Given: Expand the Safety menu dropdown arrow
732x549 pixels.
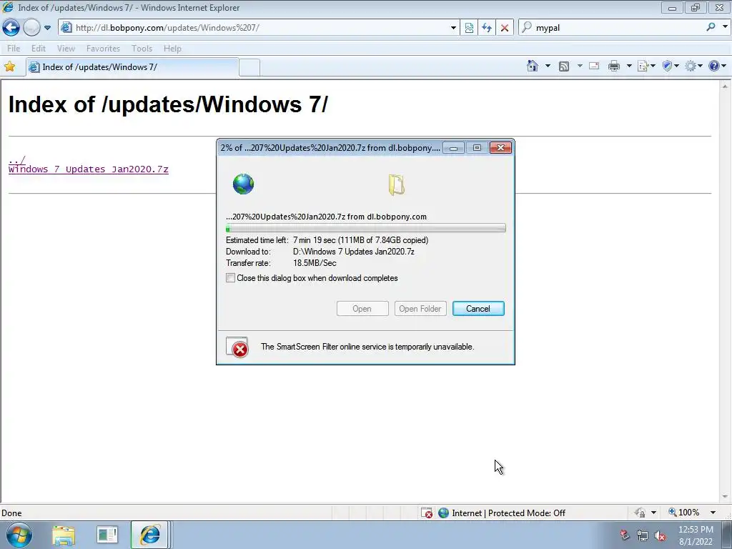Looking at the screenshot, I should [676, 66].
